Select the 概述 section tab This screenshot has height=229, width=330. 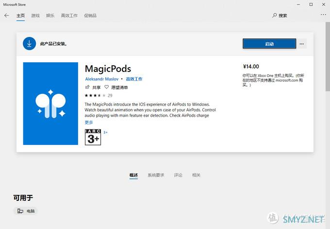(133, 175)
